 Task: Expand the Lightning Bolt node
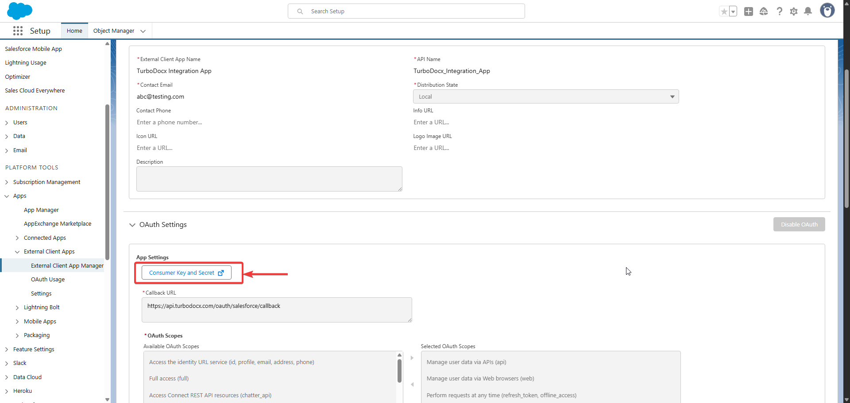tap(17, 307)
